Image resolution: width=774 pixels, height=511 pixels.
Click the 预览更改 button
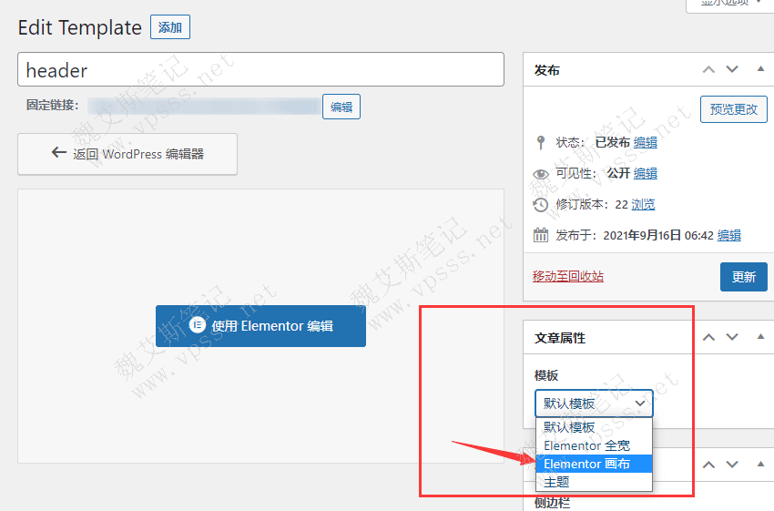point(734,109)
